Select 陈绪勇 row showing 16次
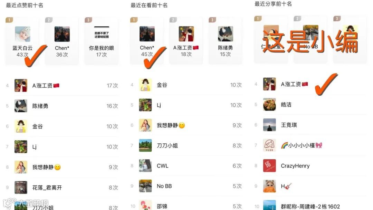This screenshot has width=373, height=210. click(62, 106)
